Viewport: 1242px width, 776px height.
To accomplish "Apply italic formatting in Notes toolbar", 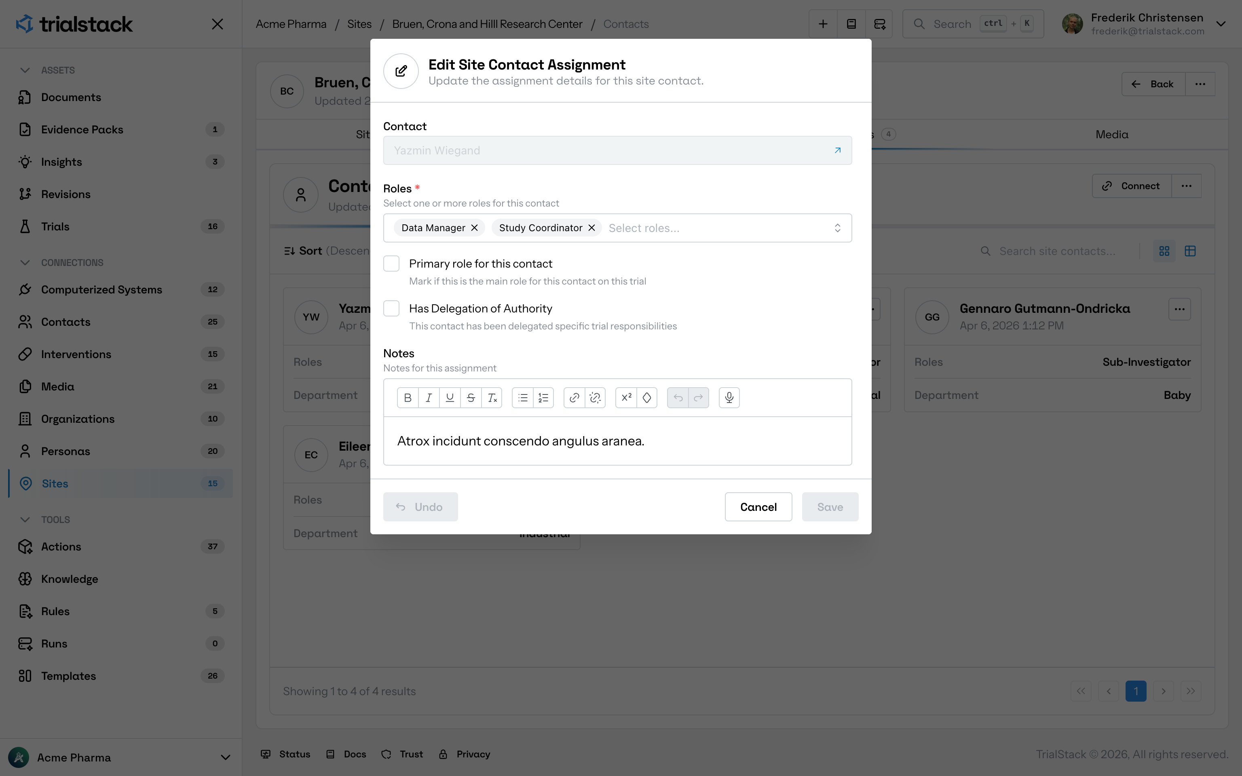I will [x=429, y=398].
